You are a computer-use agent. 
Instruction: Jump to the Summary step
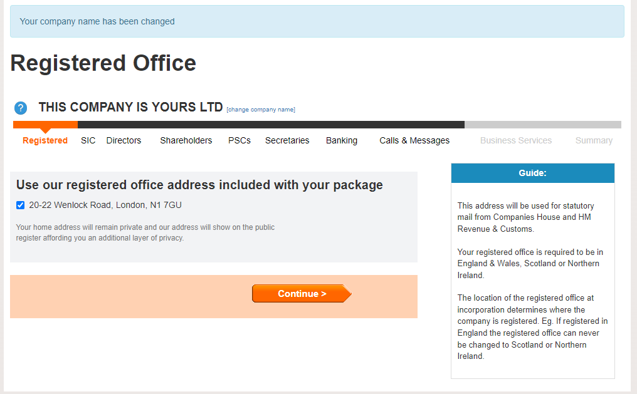[x=594, y=140]
